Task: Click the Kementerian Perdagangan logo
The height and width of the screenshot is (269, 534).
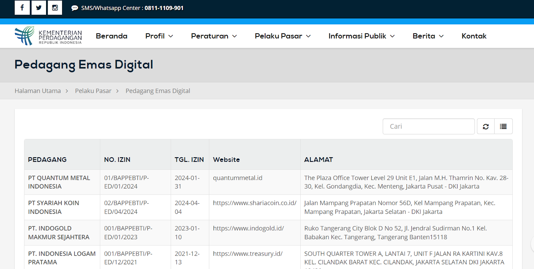Action: (48, 36)
